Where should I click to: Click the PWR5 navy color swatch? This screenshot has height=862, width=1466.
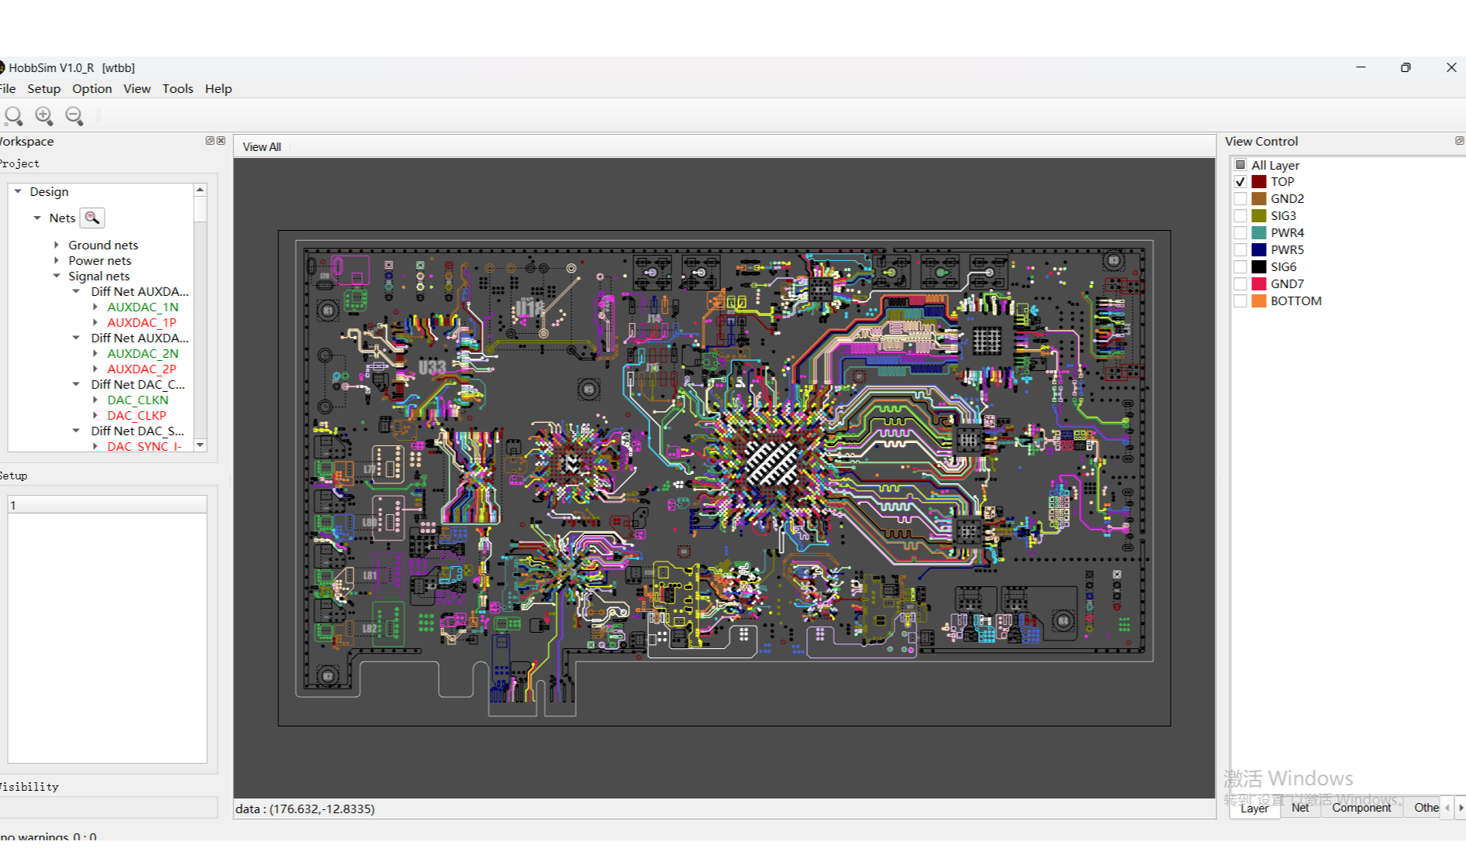point(1259,250)
